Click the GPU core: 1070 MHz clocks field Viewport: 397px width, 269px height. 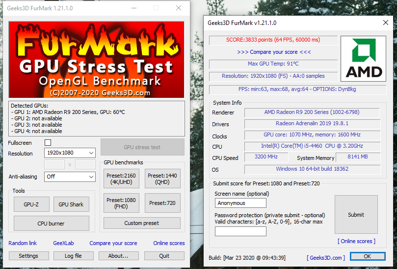pos(312,135)
